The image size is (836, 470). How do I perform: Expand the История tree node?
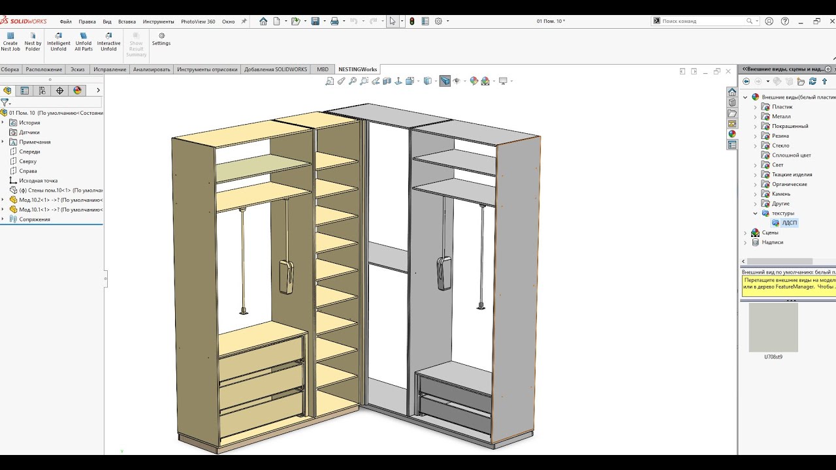click(3, 122)
